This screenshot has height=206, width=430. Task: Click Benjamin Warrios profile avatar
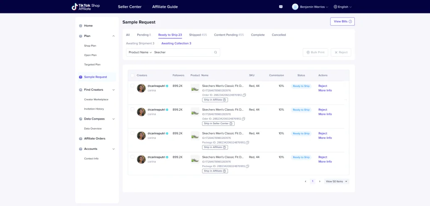[295, 7]
